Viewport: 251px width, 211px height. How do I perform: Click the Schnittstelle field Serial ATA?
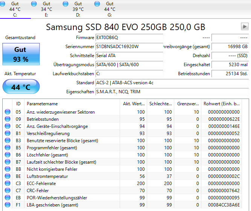point(129,56)
